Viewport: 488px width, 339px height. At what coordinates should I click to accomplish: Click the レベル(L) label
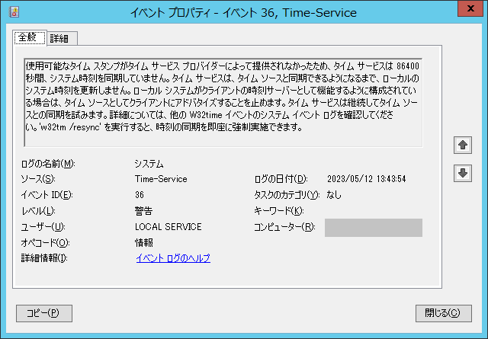pos(38,211)
